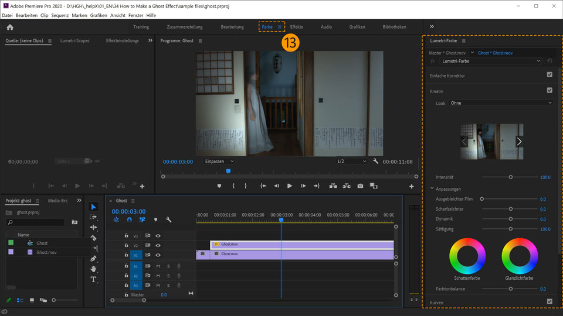Image resolution: width=563 pixels, height=316 pixels.
Task: Collapse the Anpassungen section
Action: [433, 189]
